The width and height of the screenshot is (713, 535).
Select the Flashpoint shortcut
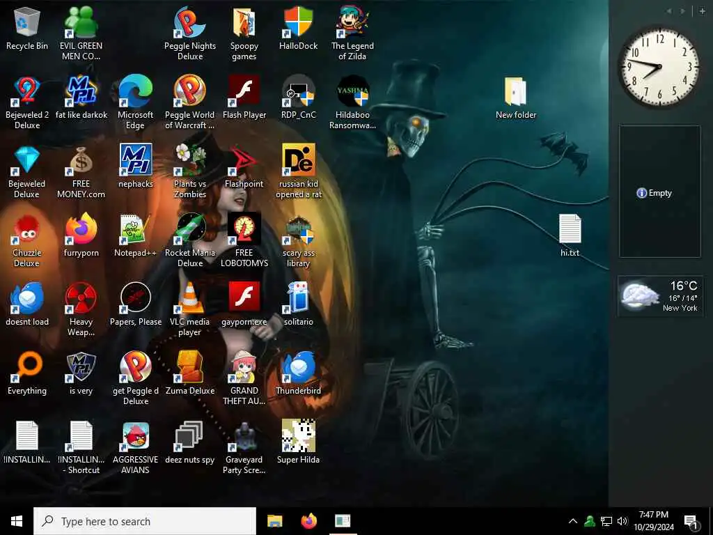click(244, 166)
